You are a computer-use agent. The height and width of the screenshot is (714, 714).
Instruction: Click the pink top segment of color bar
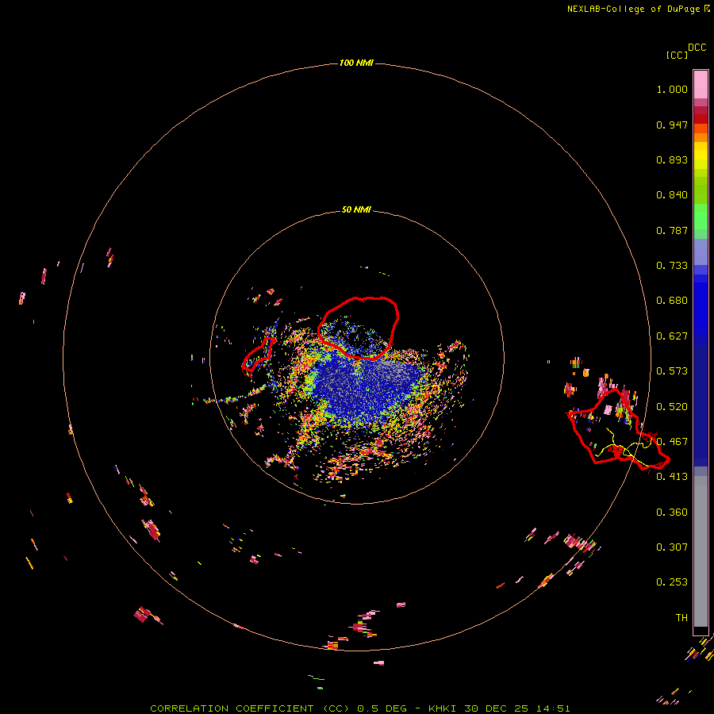(x=701, y=84)
